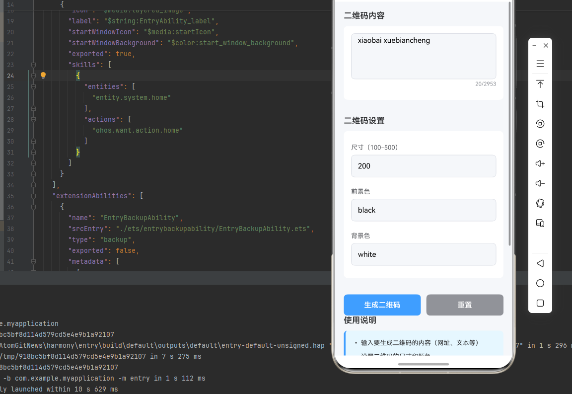Click the 20/2953 character counter
The image size is (572, 394).
(x=486, y=84)
